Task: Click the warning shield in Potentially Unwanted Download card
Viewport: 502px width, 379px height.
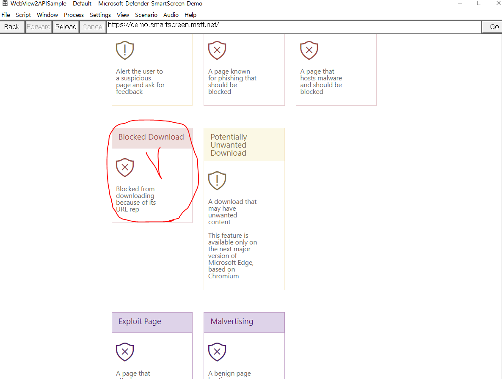Action: [217, 181]
